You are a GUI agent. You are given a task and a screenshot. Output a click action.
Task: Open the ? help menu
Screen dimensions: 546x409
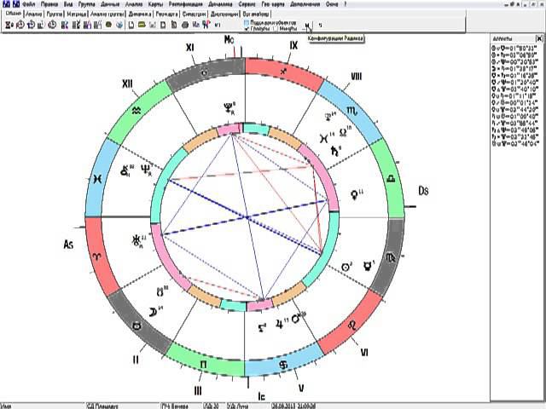click(x=345, y=4)
